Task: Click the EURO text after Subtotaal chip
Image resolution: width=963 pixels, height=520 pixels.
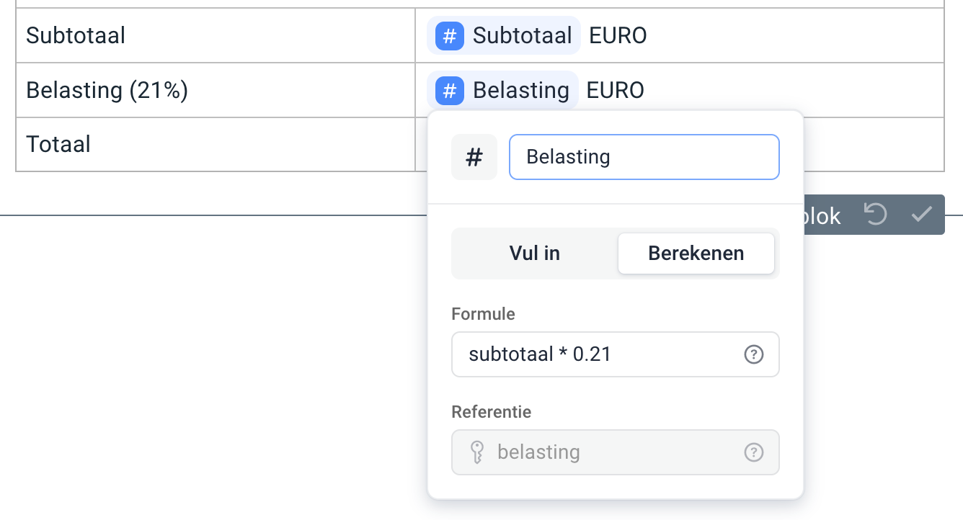Action: tap(618, 35)
